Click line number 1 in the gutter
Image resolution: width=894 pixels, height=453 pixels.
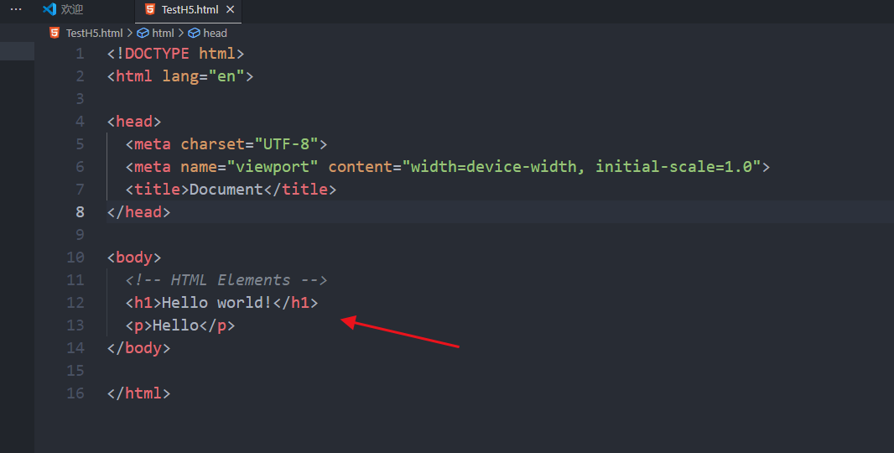80,54
